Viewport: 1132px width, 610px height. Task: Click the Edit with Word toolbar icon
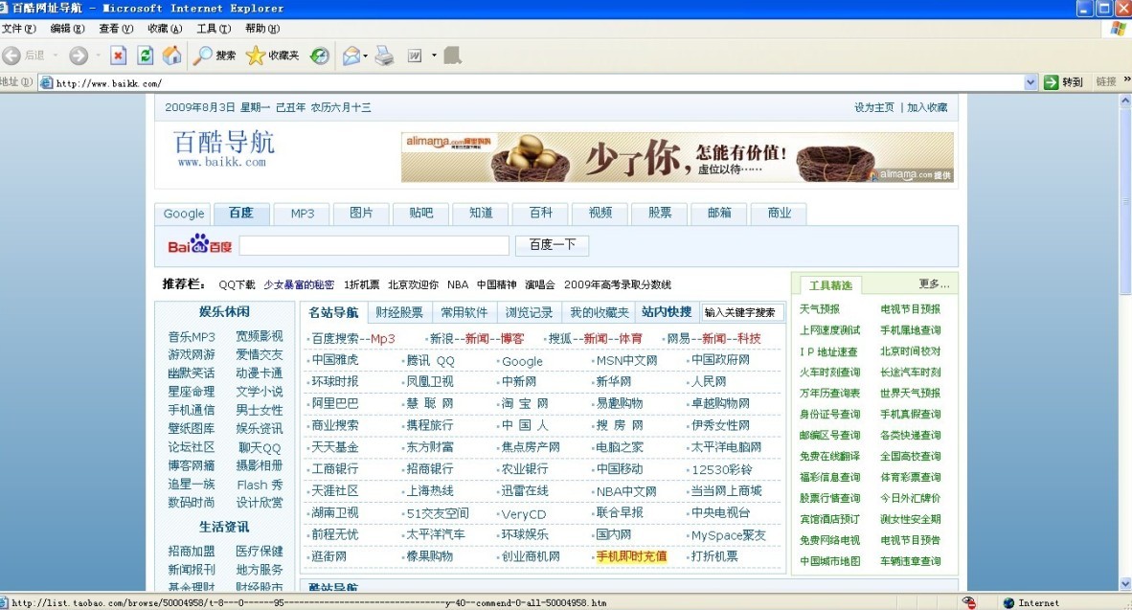click(x=415, y=56)
